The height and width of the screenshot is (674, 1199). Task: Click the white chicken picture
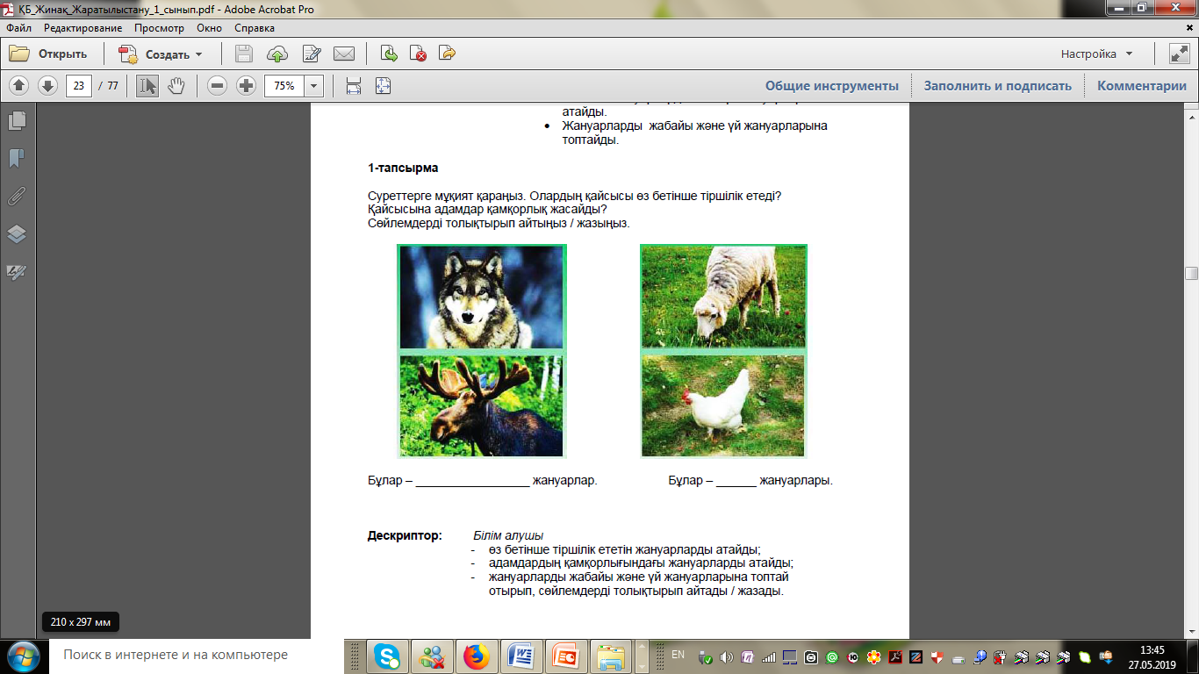click(724, 405)
